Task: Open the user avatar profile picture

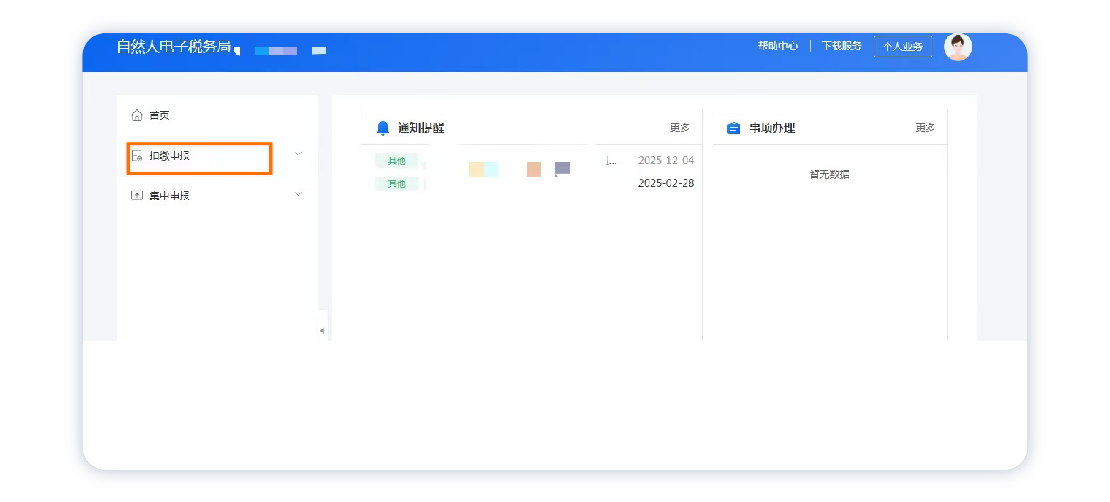Action: point(958,47)
